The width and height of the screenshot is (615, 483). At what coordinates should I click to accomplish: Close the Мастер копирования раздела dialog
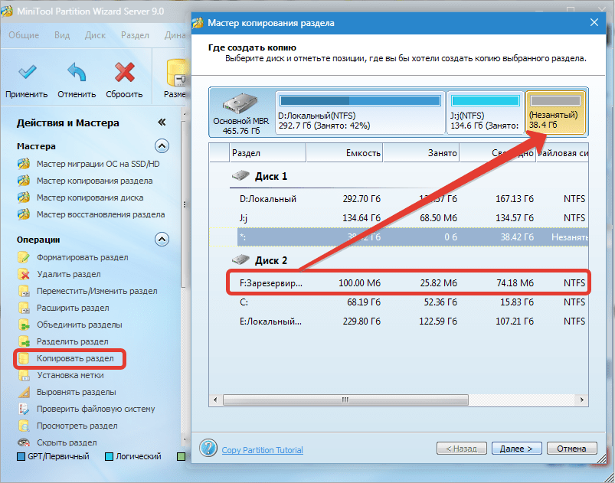tap(594, 22)
